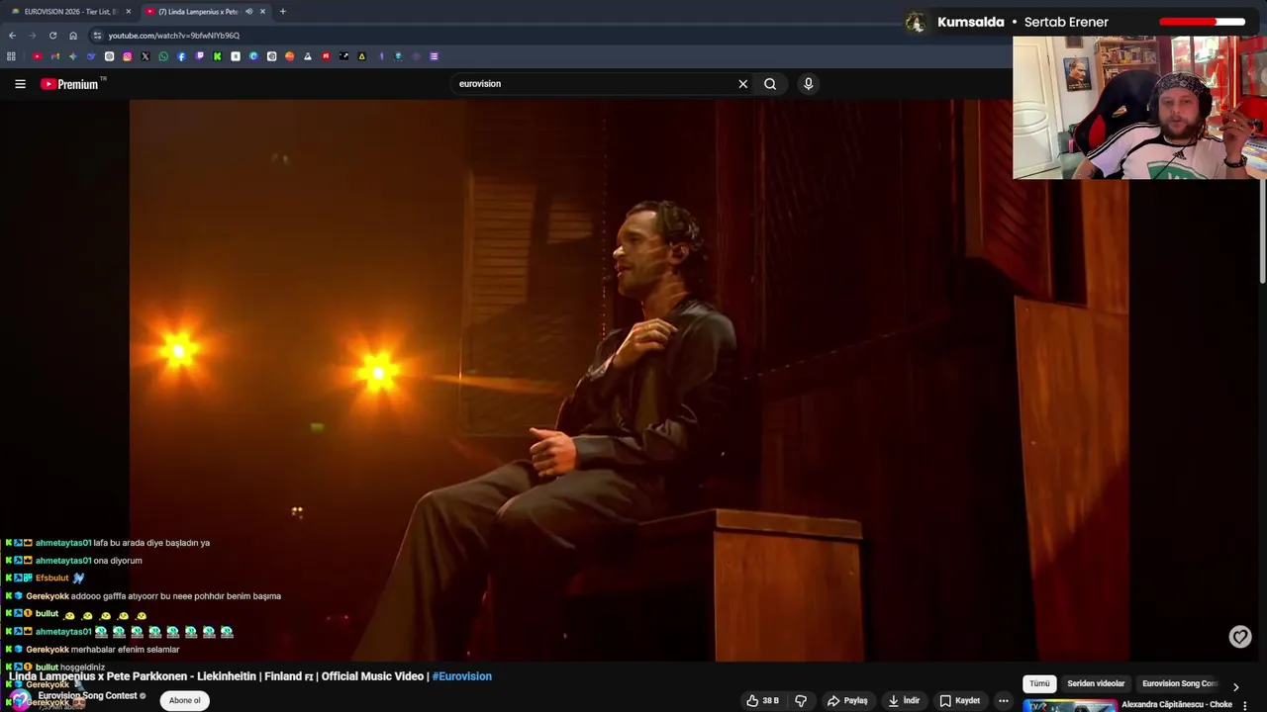Viewport: 1267px width, 712px height.
Task: Open the purple list bookmark icon
Action: pos(434,56)
